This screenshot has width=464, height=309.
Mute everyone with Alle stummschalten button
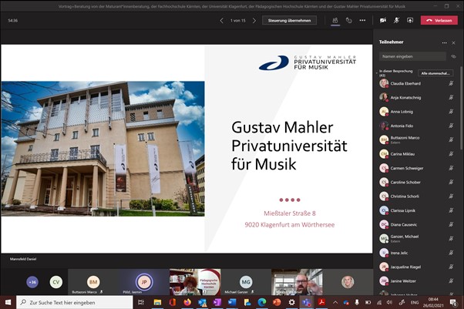pyautogui.click(x=435, y=73)
